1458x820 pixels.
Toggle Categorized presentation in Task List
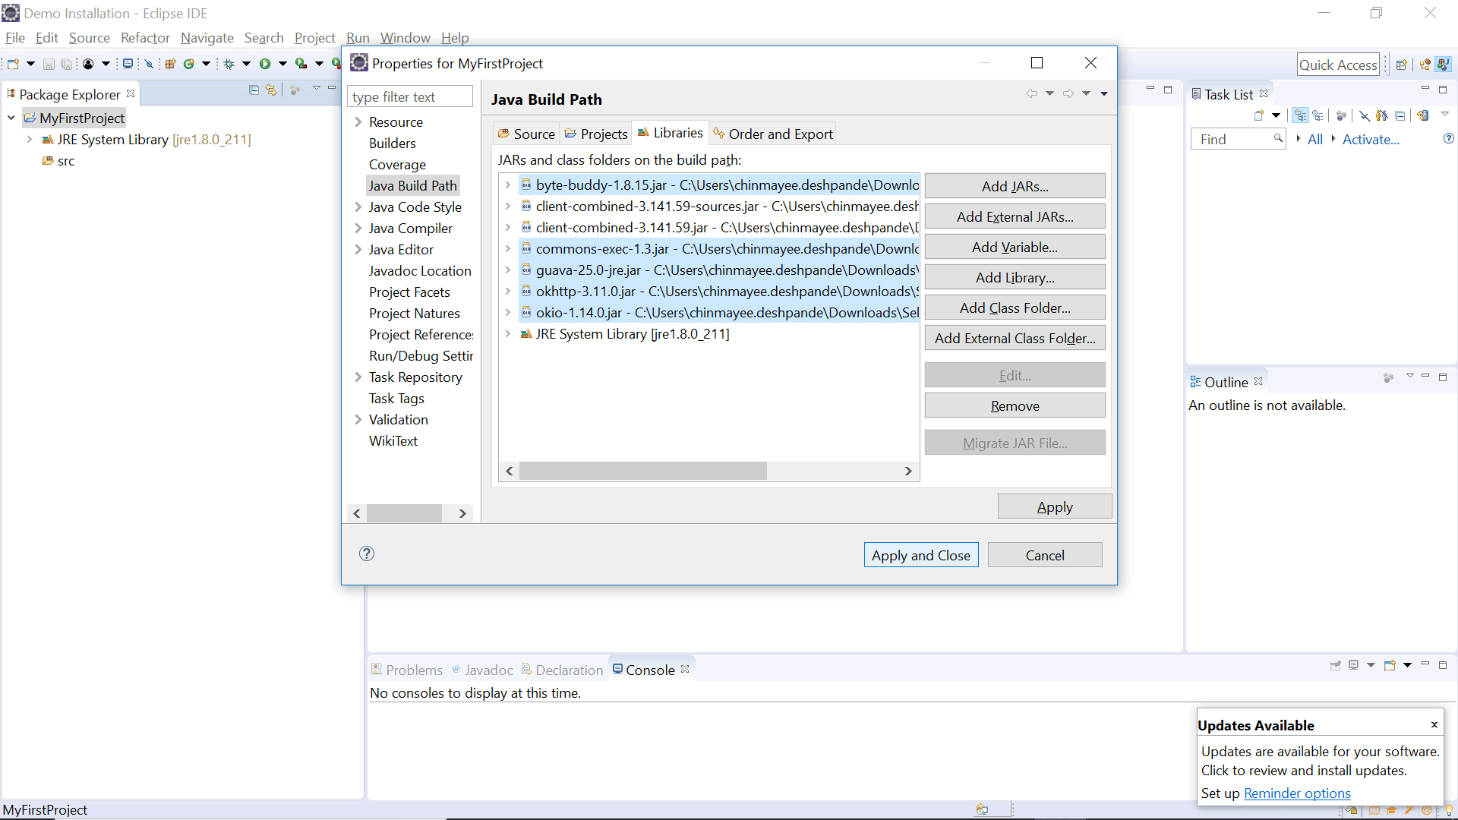click(1301, 115)
